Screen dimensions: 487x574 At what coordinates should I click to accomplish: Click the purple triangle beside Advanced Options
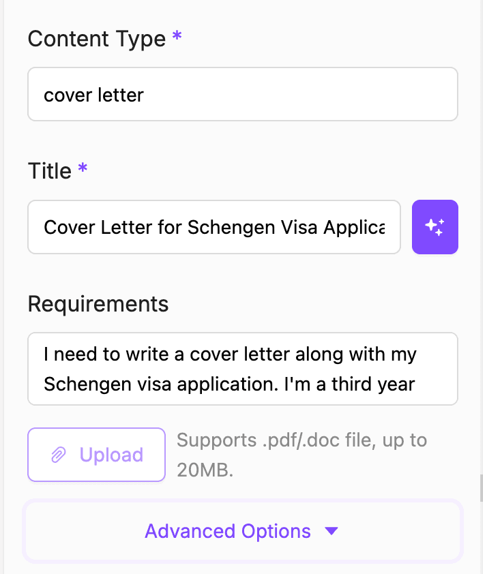331,531
